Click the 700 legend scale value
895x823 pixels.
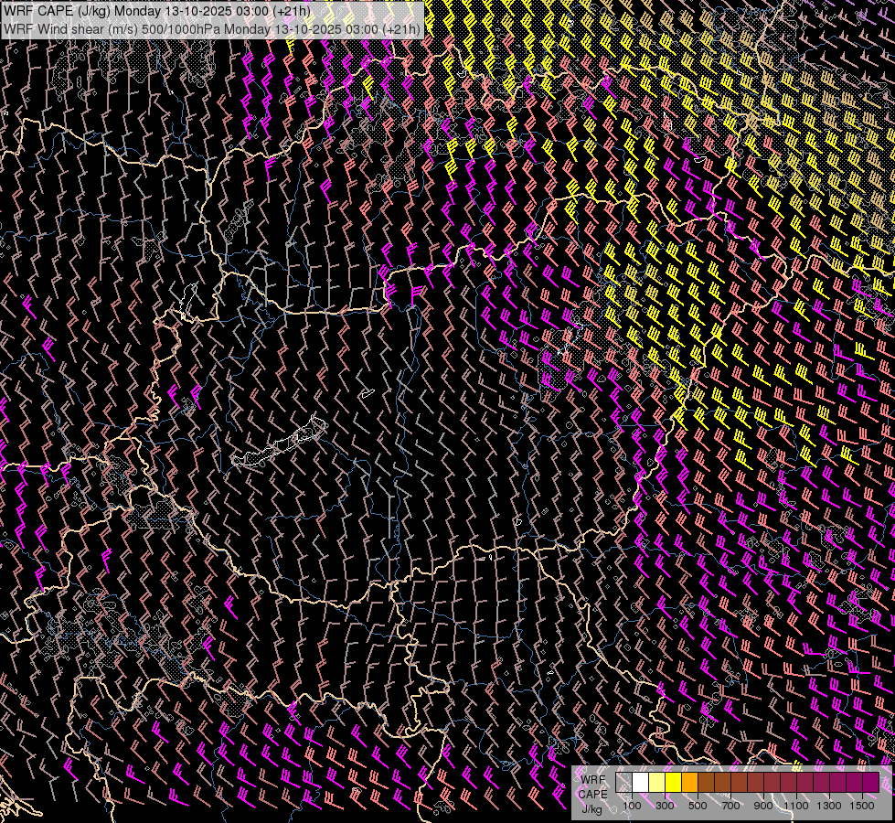click(730, 806)
